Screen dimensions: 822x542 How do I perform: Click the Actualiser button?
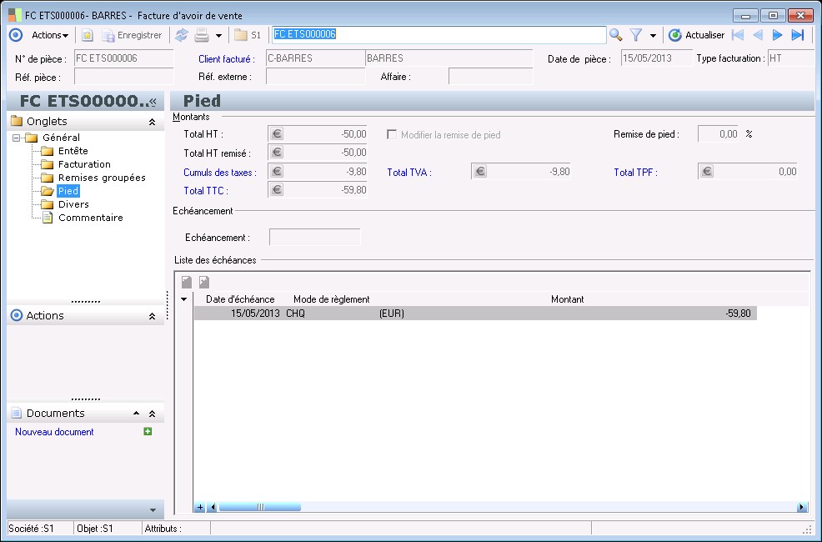pyautogui.click(x=696, y=35)
